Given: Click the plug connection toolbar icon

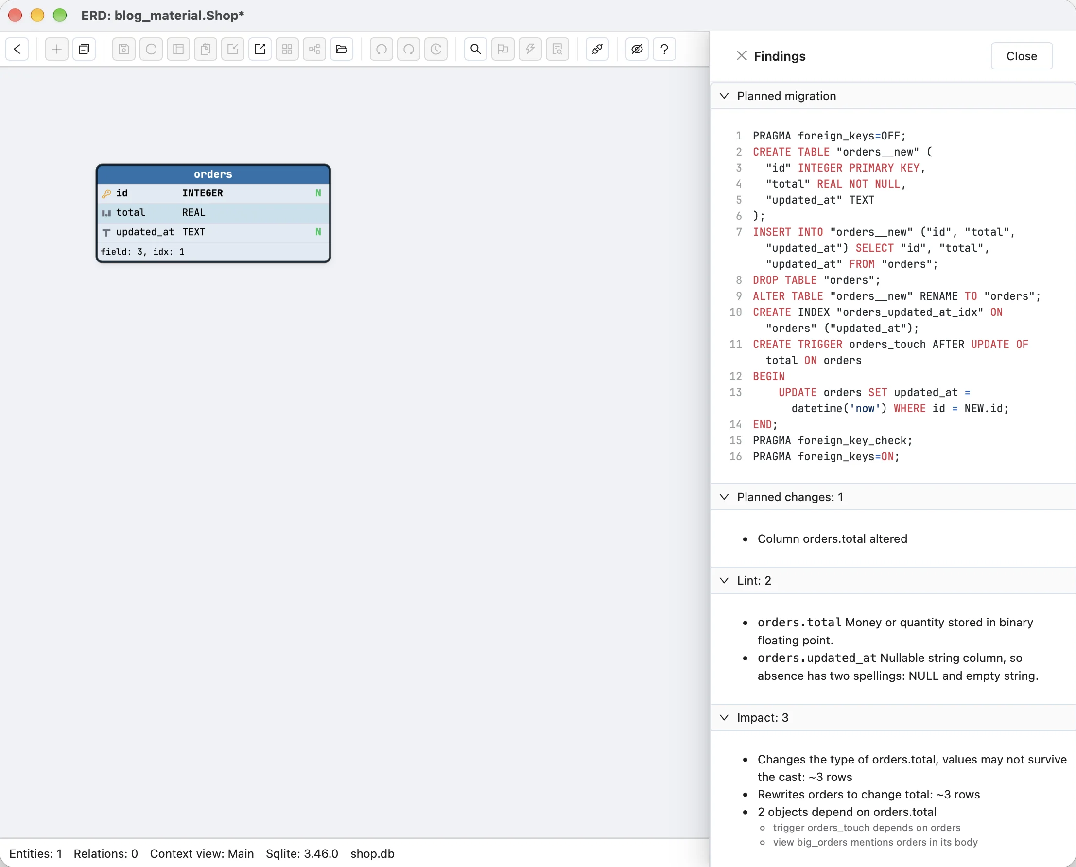Looking at the screenshot, I should pos(597,49).
